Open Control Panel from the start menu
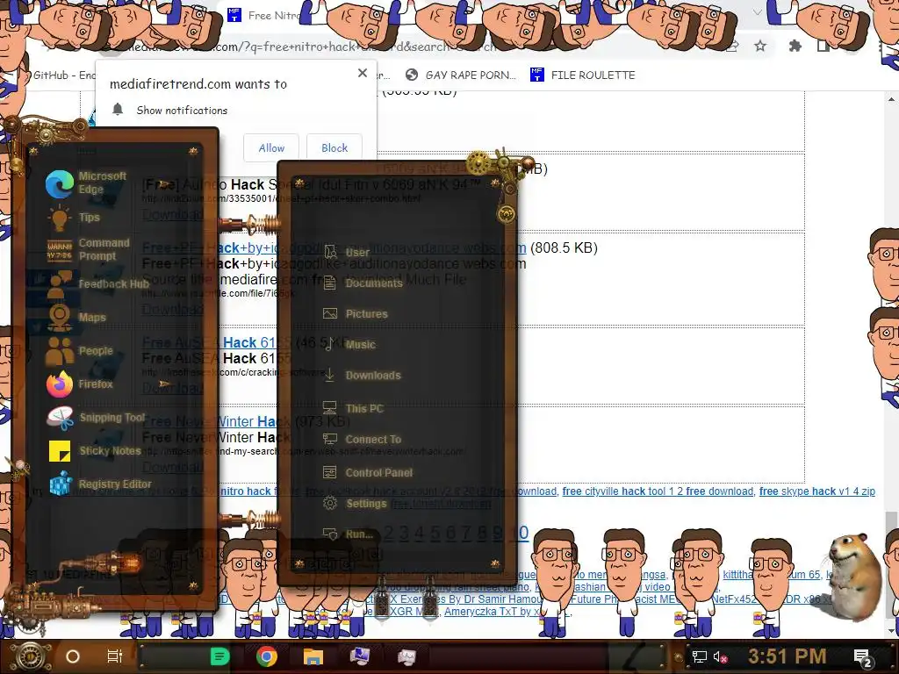899x674 pixels. pyautogui.click(x=368, y=473)
